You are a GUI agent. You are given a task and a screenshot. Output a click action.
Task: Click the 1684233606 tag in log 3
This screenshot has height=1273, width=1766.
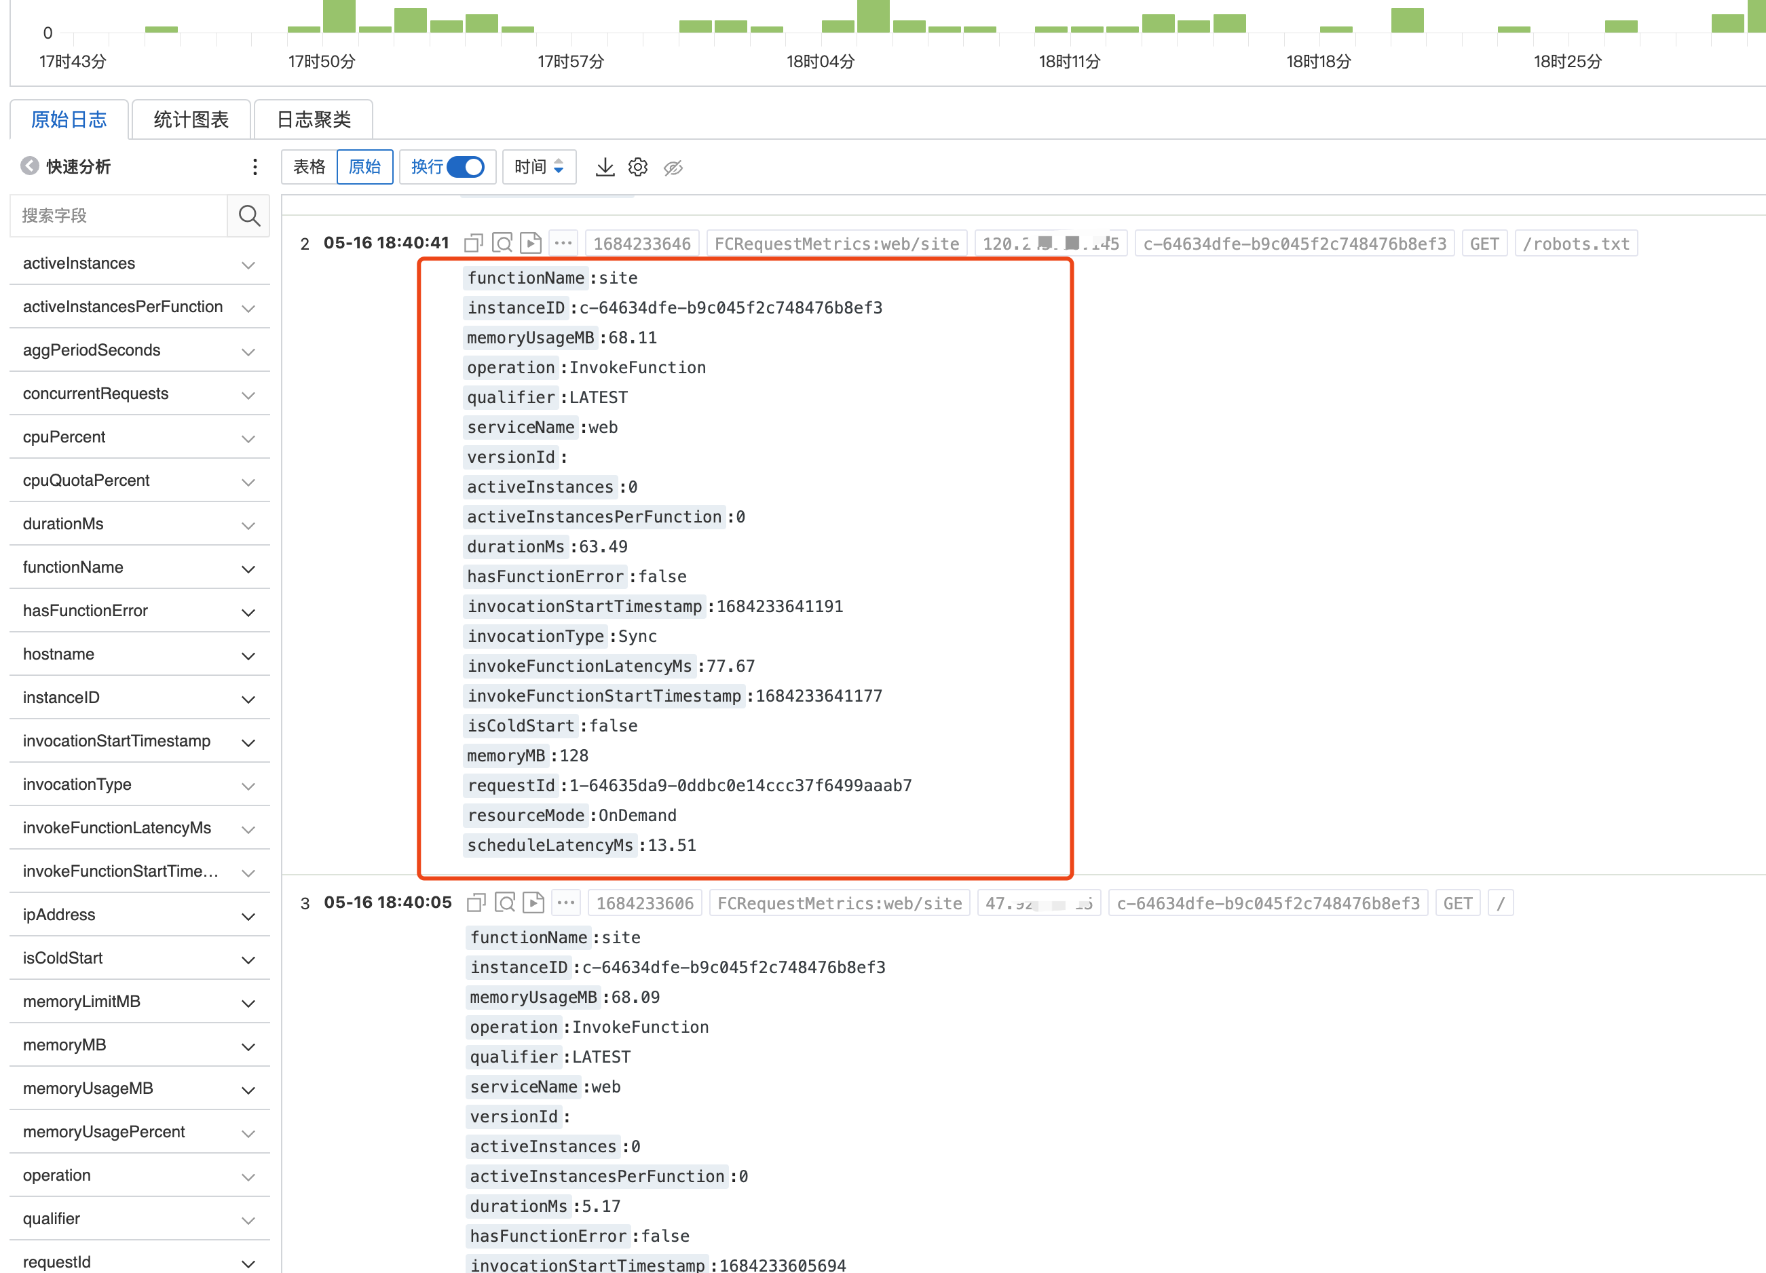(x=645, y=903)
